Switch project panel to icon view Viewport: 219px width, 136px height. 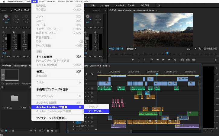(x=6, y=131)
